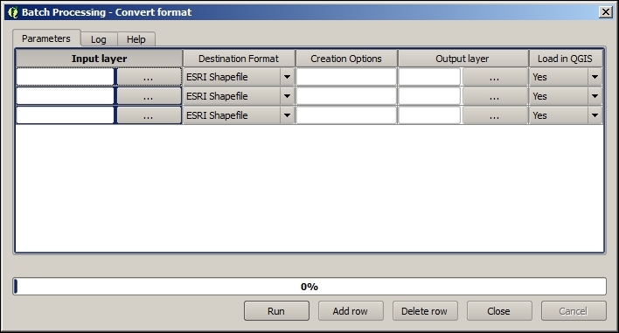Add a row to the batch table

click(351, 311)
